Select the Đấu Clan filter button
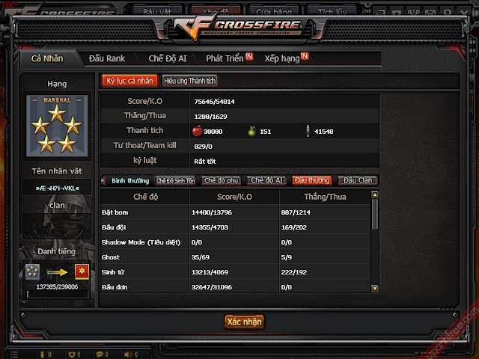The height and width of the screenshot is (359, 479). tap(358, 180)
